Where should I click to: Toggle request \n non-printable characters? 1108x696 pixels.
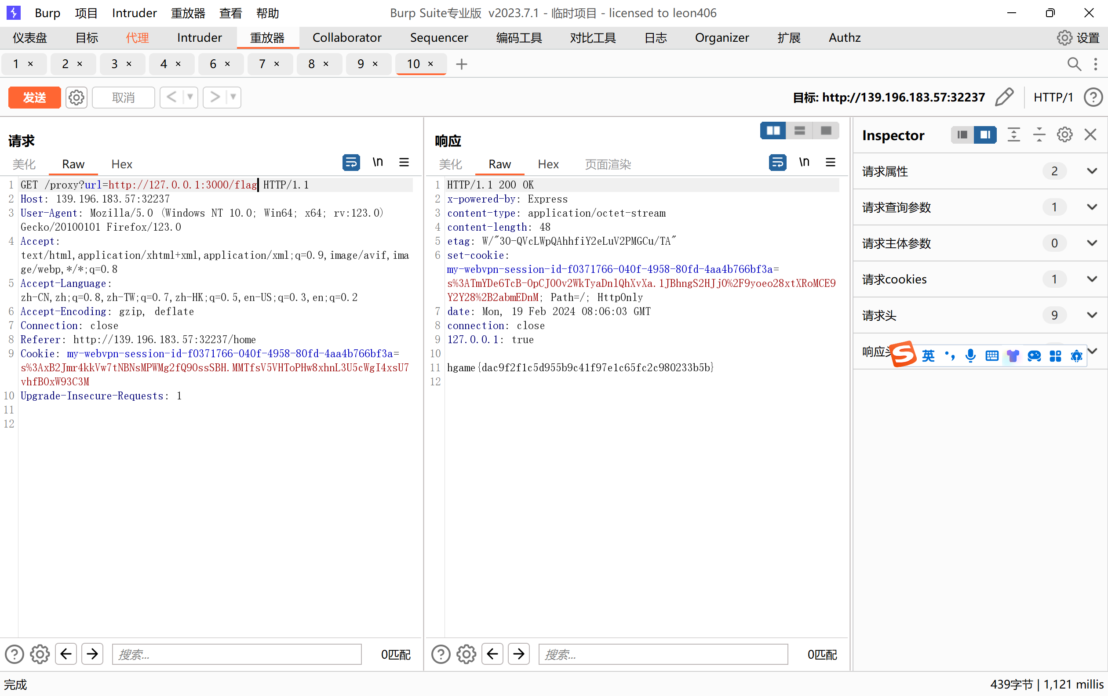click(x=378, y=162)
